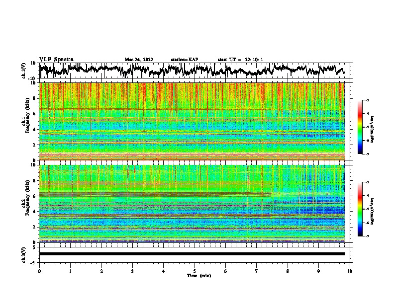Click time axis tick label "2"
394x304 pixels.
click(x=101, y=271)
